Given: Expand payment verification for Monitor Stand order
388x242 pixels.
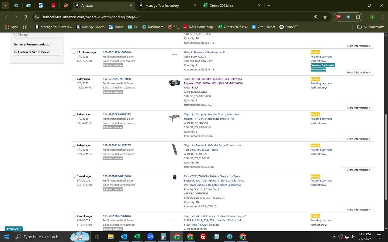Looking at the screenshot, I should coord(325,123).
